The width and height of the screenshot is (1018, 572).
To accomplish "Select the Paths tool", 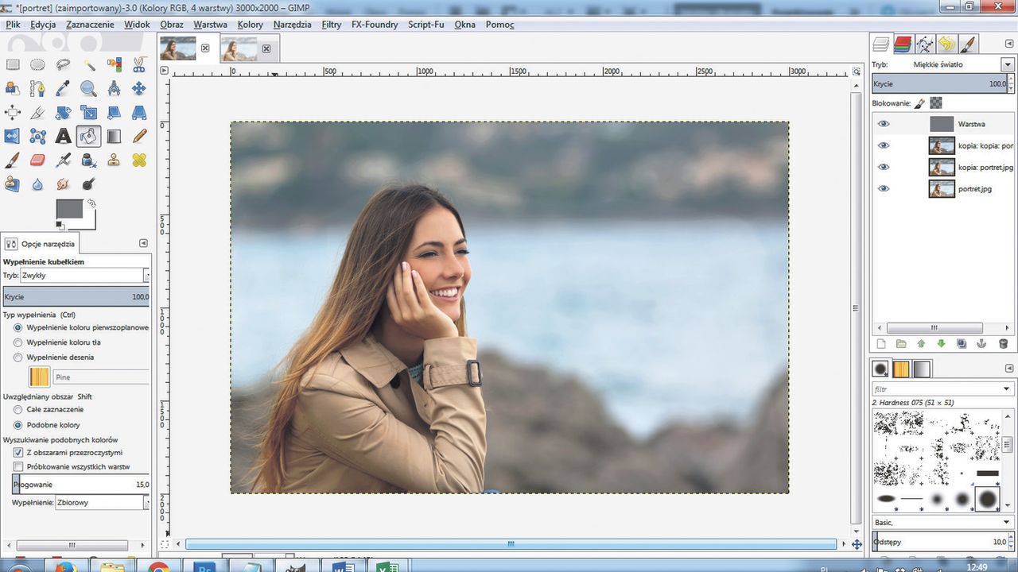I will [37, 89].
